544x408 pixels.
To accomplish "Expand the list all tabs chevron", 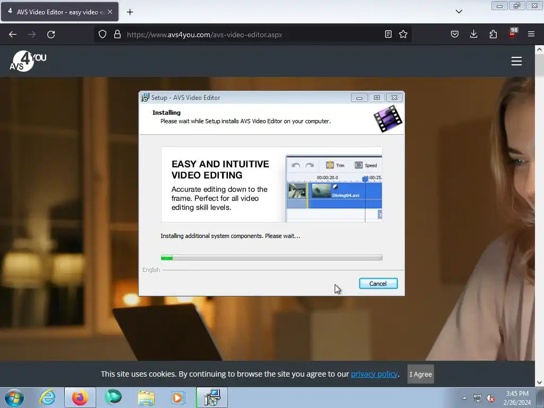I will (x=458, y=12).
